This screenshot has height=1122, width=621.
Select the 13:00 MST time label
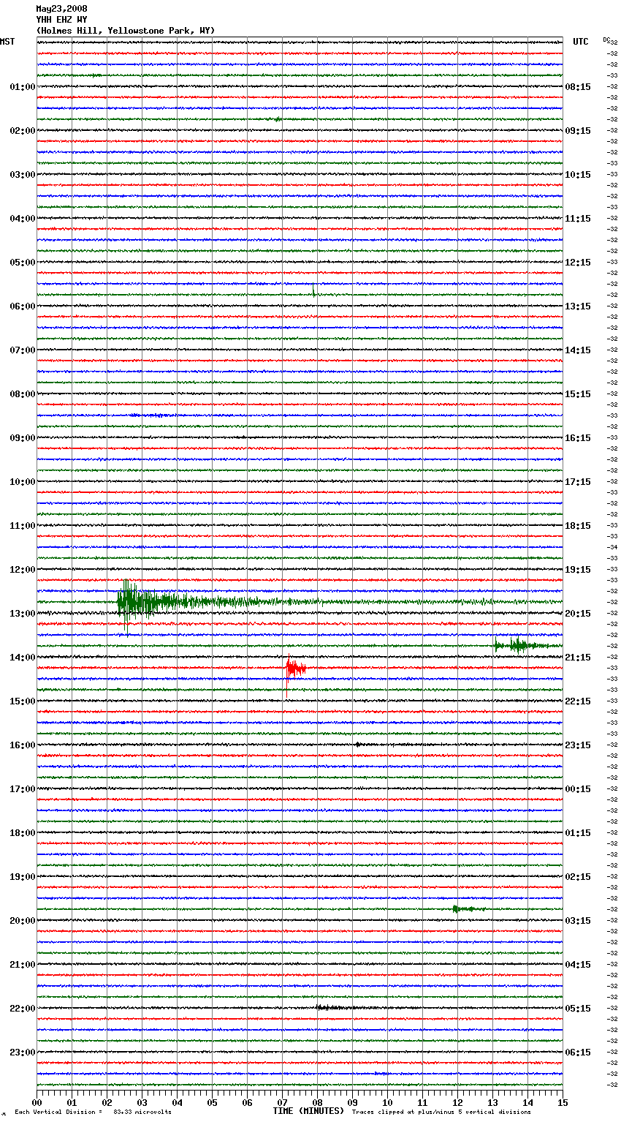coord(23,614)
